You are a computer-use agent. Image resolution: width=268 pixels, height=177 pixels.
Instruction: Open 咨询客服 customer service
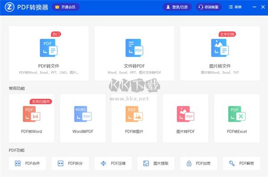(209, 7)
